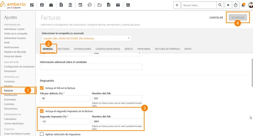
Task: Uncheck Incluya el IVA en la factura
Action: point(42,88)
